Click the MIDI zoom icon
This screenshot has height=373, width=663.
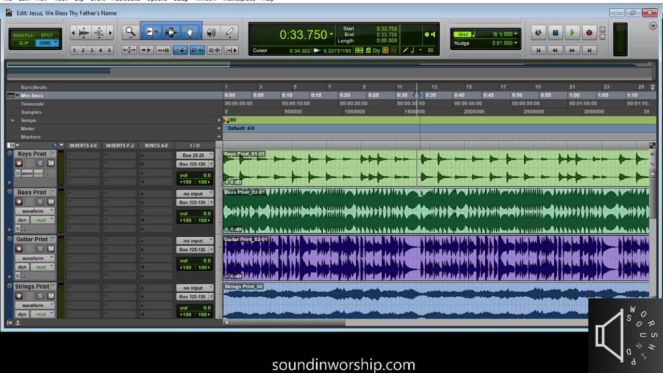(x=98, y=33)
